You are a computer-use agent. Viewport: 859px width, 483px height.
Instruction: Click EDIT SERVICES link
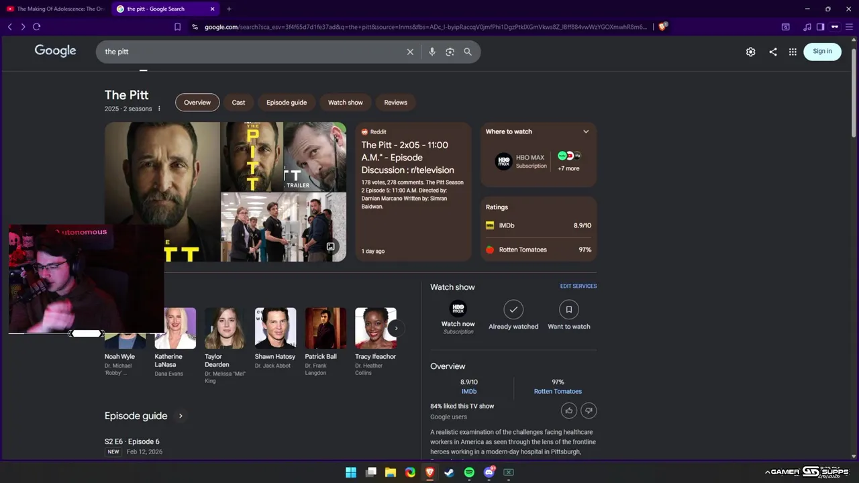(578, 286)
